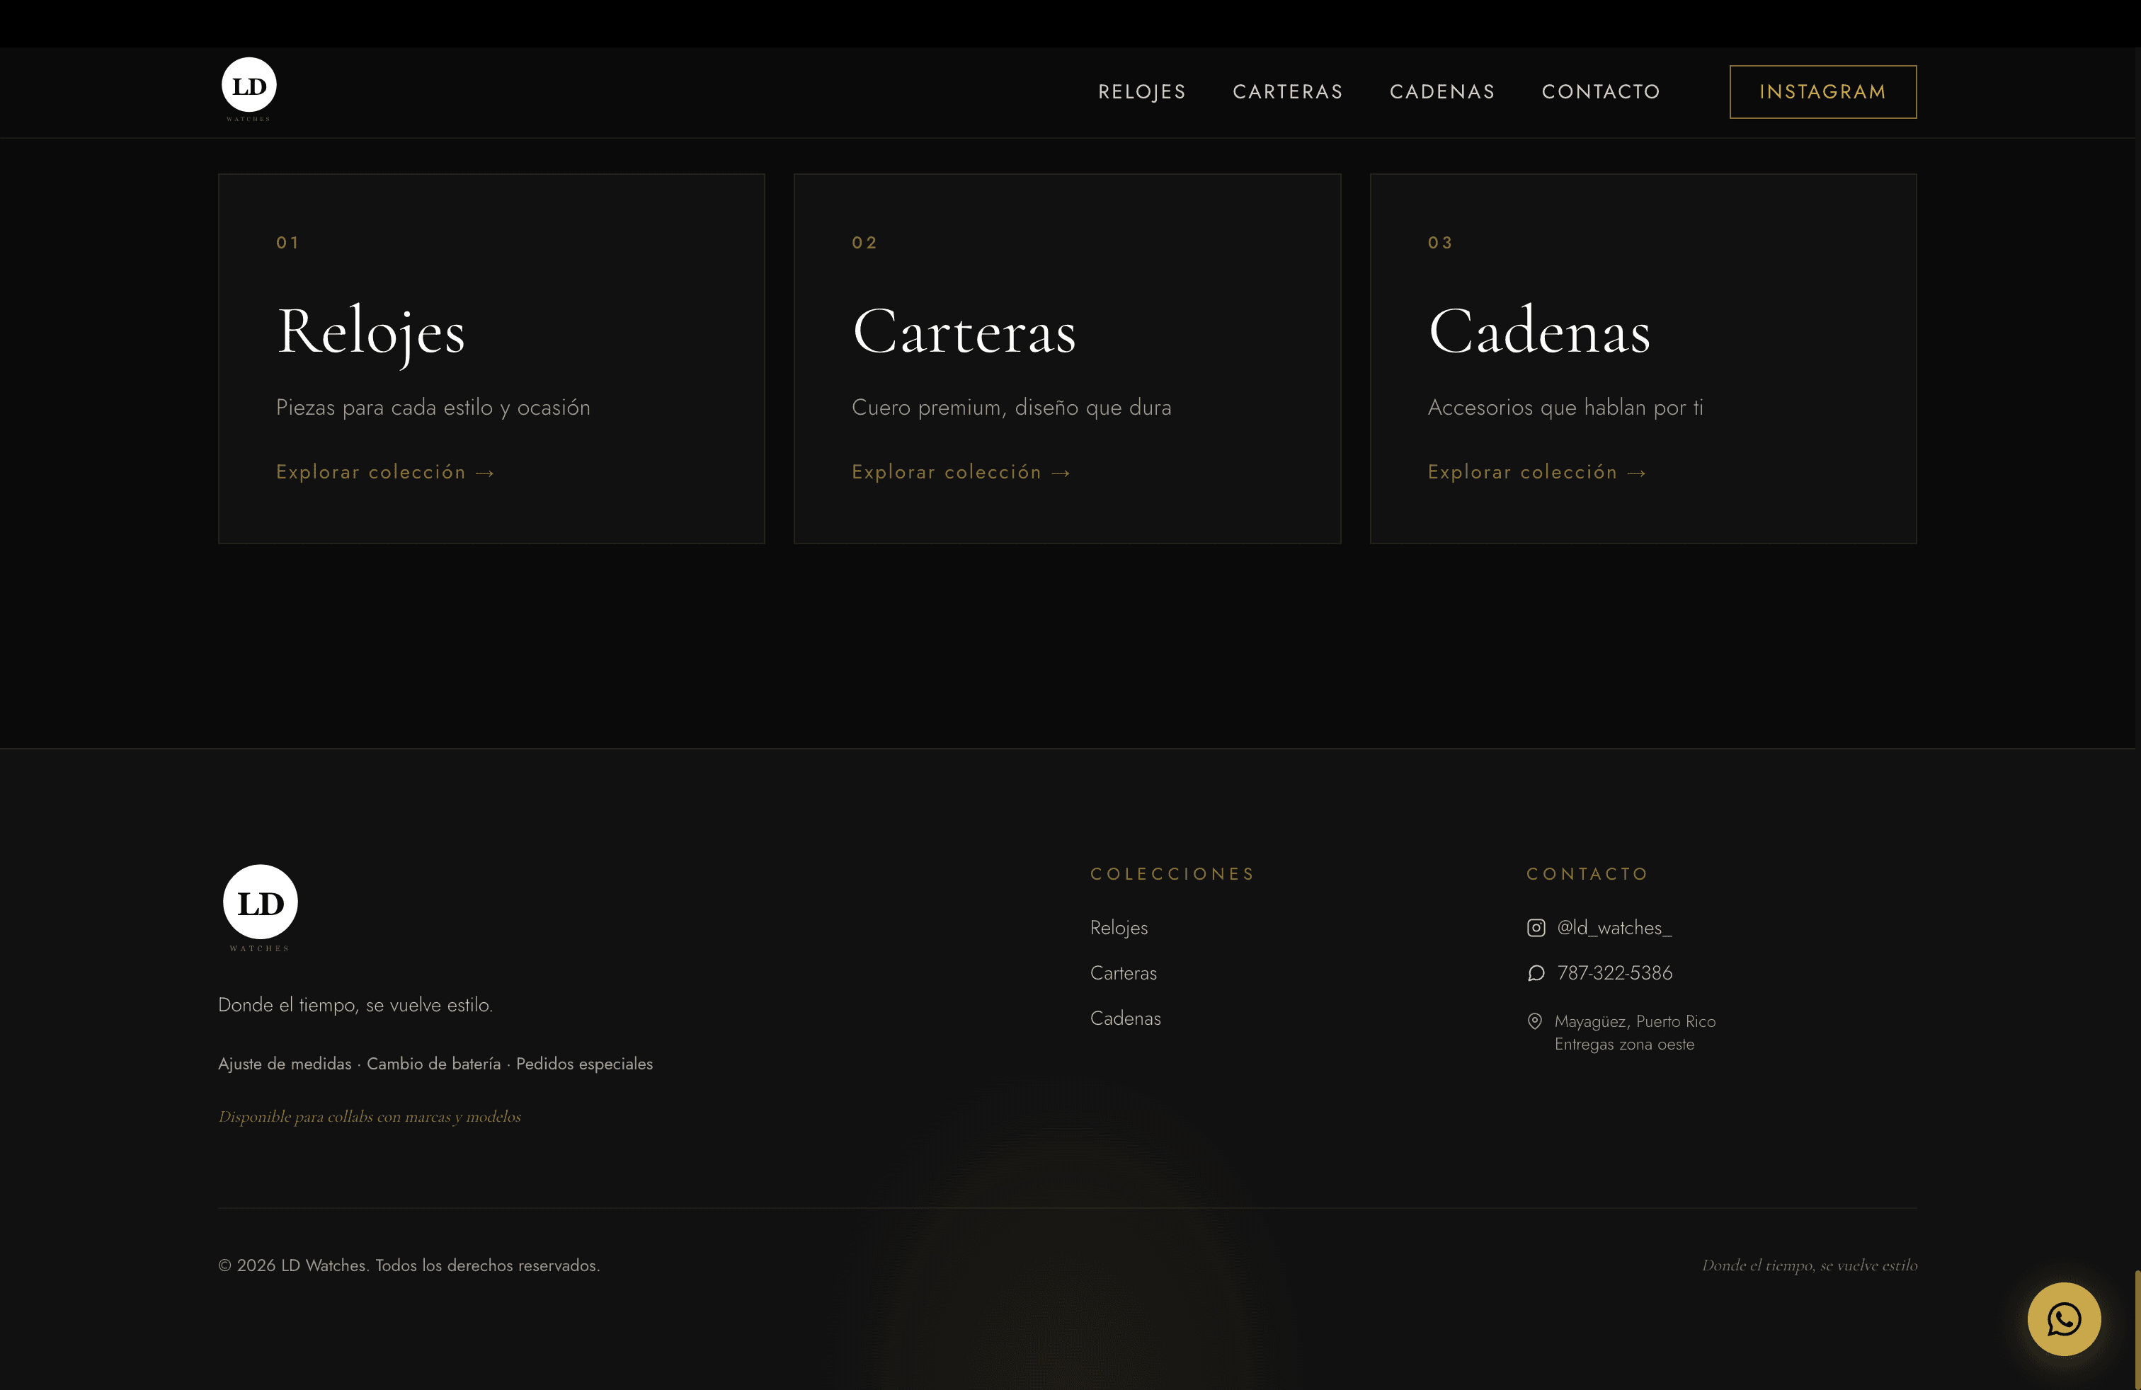This screenshot has height=1390, width=2141.
Task: Click "Accesorios que hablan por ti" text
Action: coord(1565,407)
